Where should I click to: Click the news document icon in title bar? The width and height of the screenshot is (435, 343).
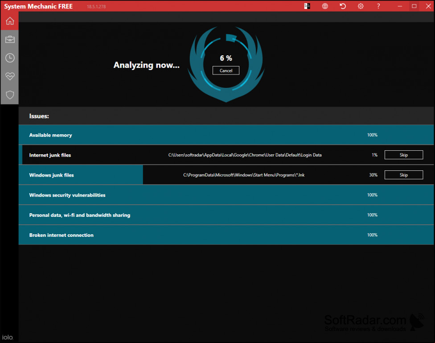click(307, 6)
